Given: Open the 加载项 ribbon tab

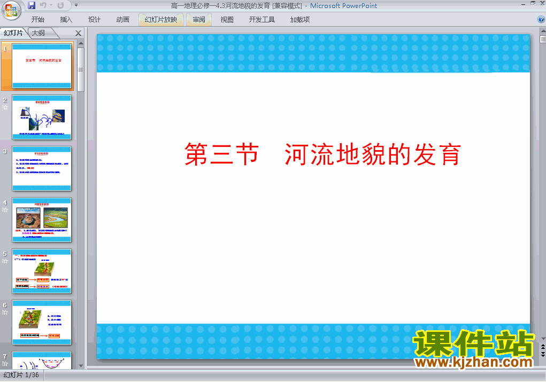Looking at the screenshot, I should coord(300,19).
